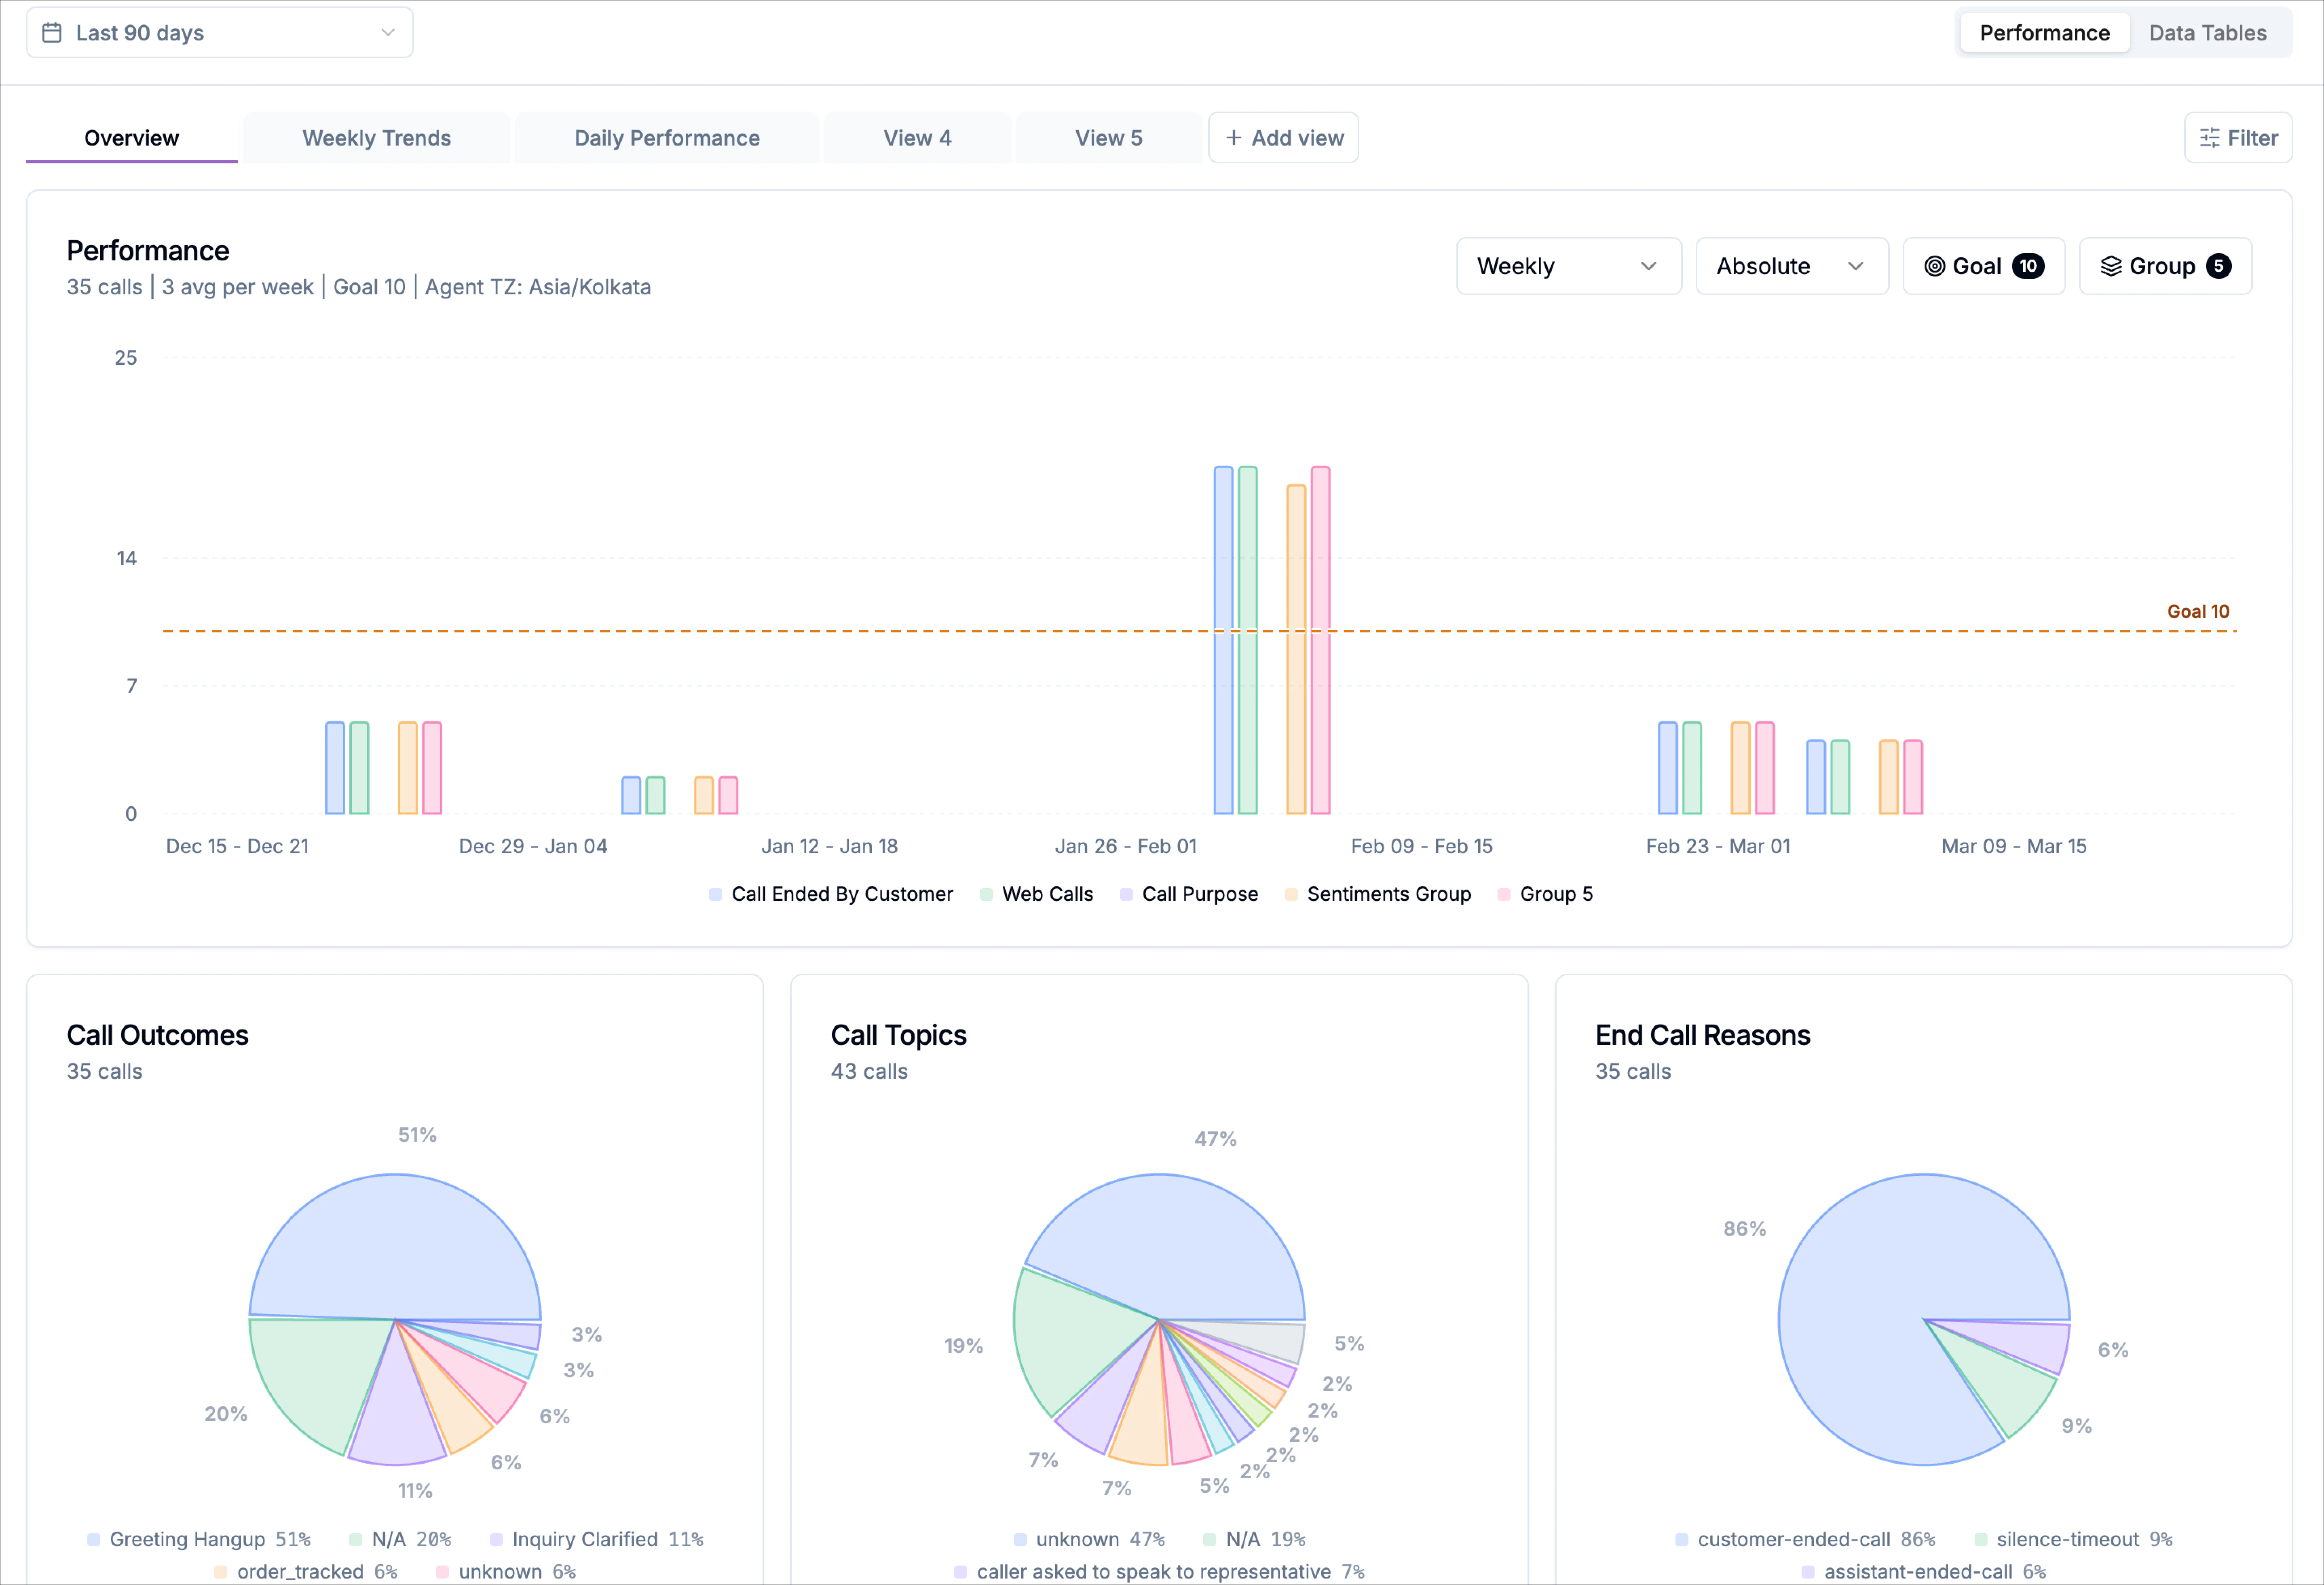Switch to the Weekly Trends tab
This screenshot has width=2324, height=1585.
[376, 137]
